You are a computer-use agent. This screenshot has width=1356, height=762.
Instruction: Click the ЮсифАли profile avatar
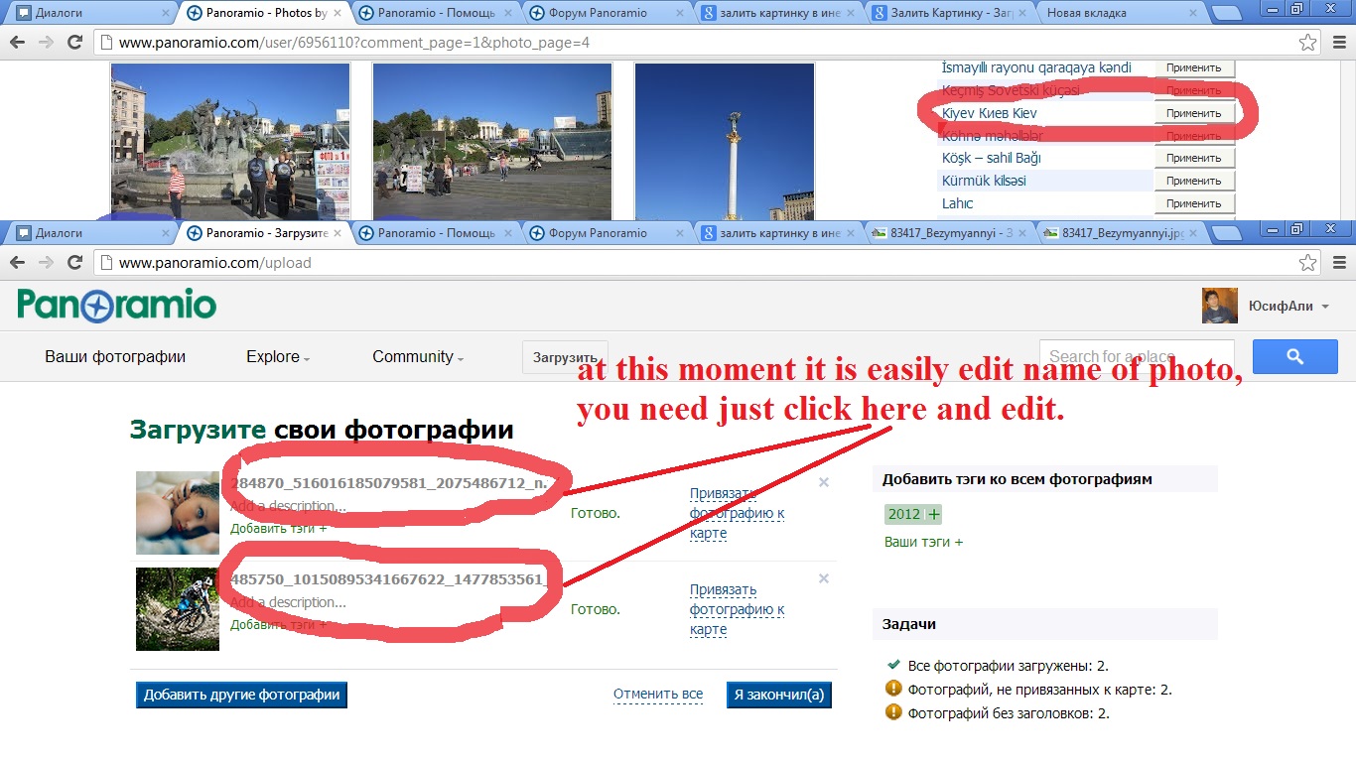coord(1220,306)
